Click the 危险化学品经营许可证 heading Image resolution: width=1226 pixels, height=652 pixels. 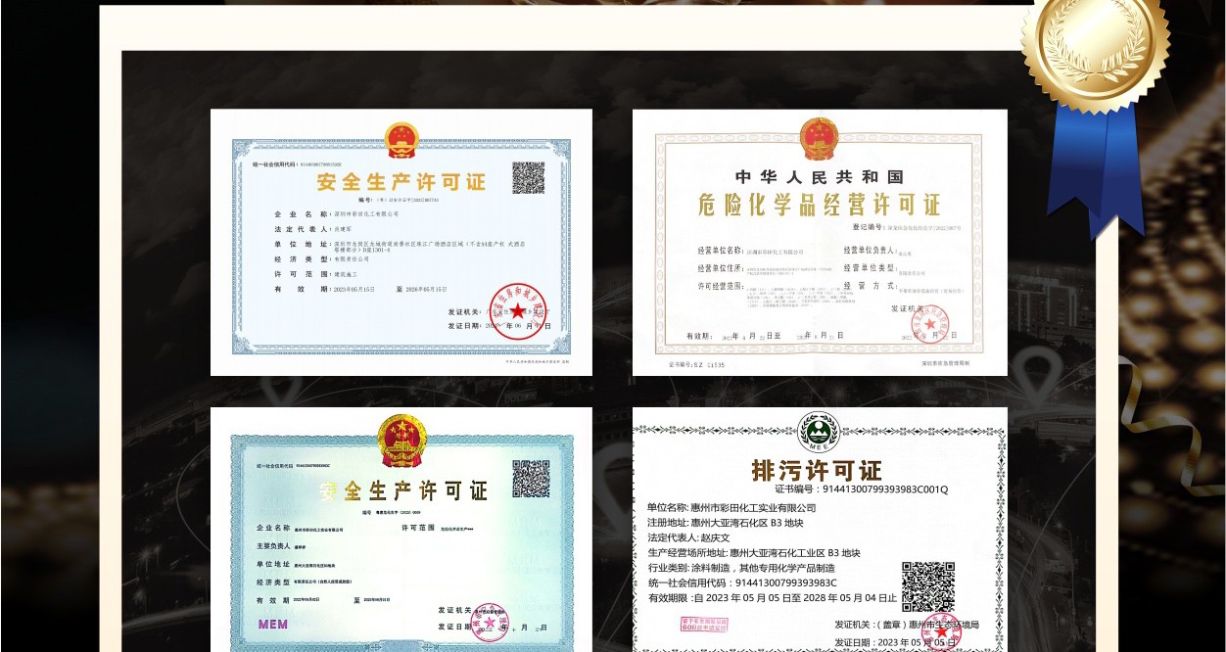pyautogui.click(x=818, y=205)
